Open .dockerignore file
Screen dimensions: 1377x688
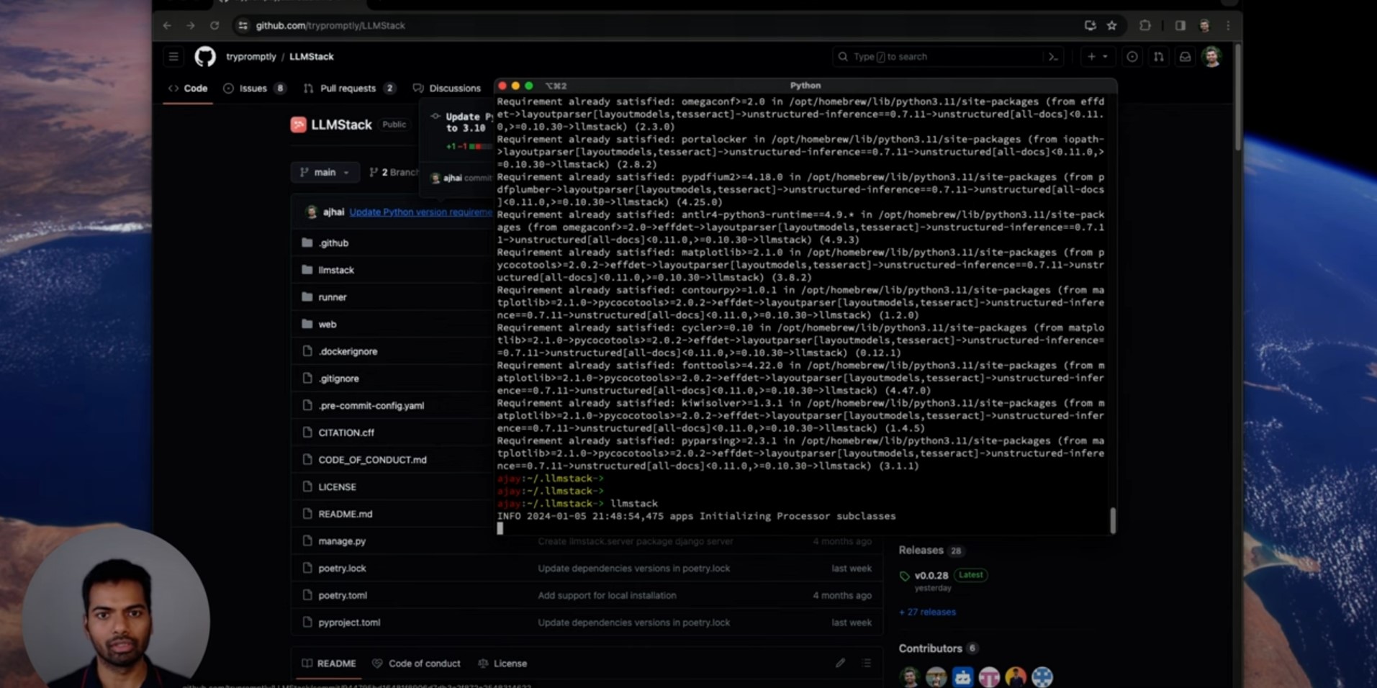pyautogui.click(x=348, y=351)
